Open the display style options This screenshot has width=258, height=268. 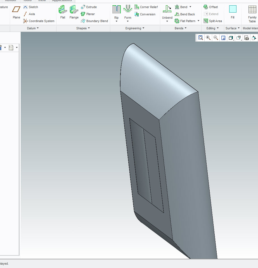point(231,38)
